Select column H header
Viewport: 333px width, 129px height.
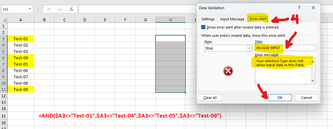pos(170,20)
